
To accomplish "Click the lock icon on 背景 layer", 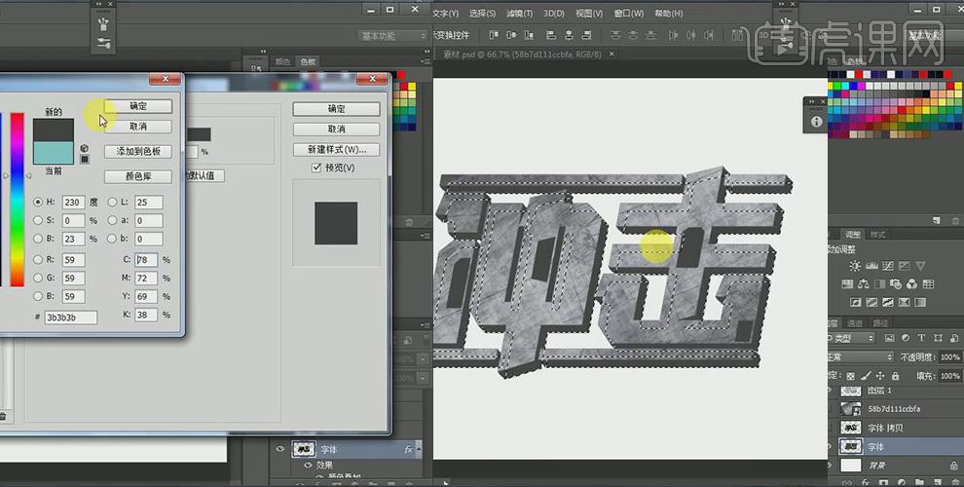I will (x=951, y=466).
